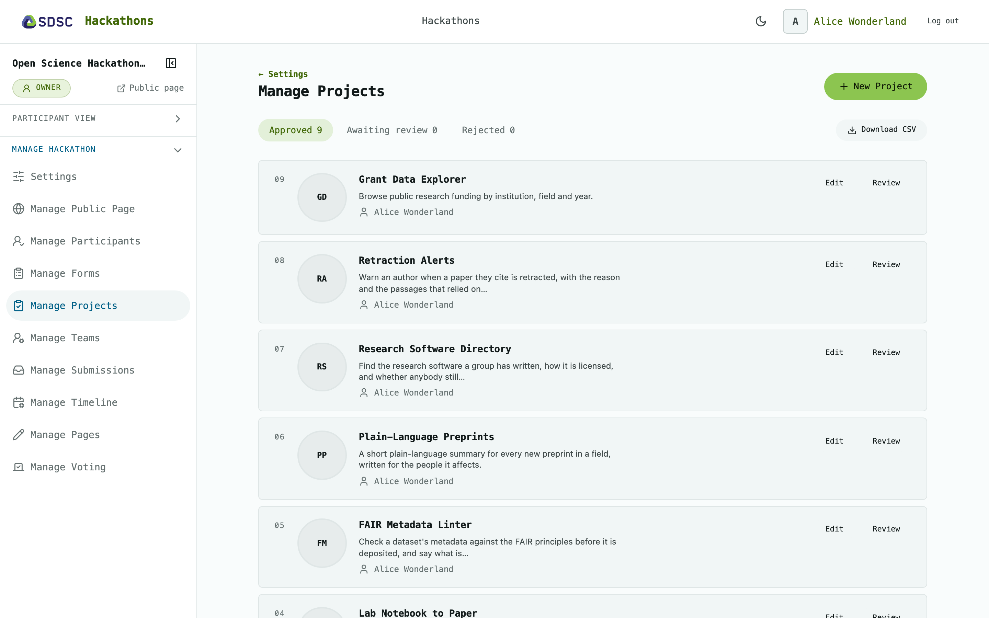Click the Manage Pages pencil icon

(19, 435)
